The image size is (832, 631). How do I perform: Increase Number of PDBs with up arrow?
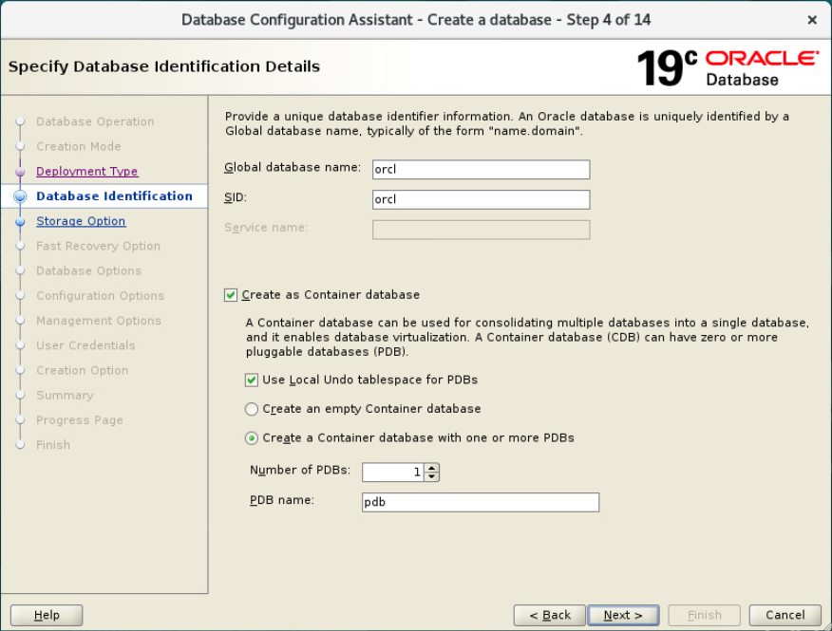[432, 468]
